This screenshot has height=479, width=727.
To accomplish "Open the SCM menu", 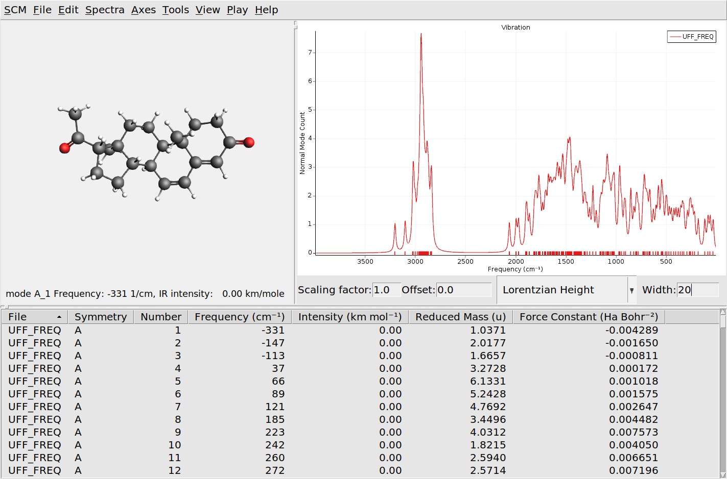I will pyautogui.click(x=14, y=9).
